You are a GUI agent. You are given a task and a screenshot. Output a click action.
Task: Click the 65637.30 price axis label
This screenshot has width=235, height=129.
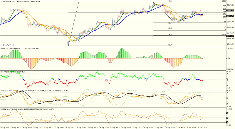(230, 5)
